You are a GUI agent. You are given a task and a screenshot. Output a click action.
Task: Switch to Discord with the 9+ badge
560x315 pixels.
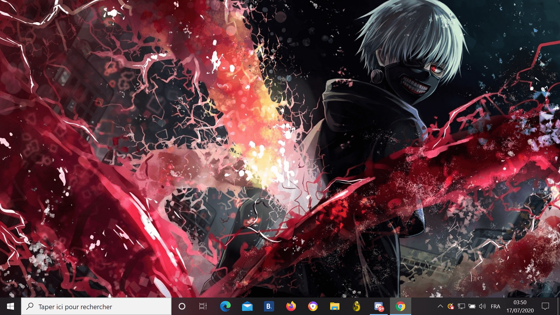pyautogui.click(x=379, y=306)
